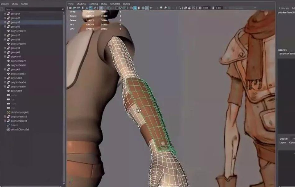Click the Gamma icon beside the 1.00 value

coord(213,8)
